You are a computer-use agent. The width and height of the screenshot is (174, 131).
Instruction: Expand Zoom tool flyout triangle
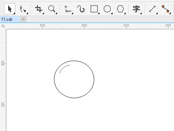point(56,13)
